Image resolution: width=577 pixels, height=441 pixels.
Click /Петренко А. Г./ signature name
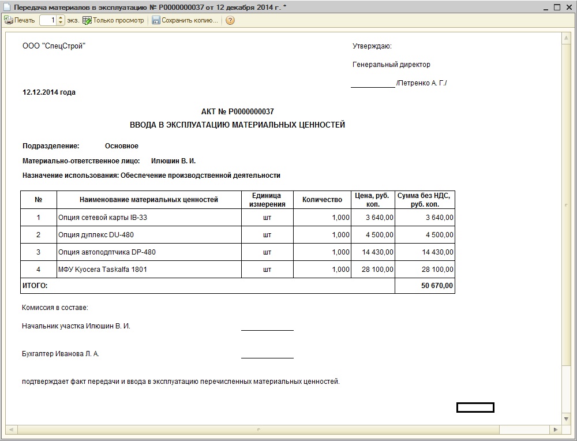click(x=421, y=83)
